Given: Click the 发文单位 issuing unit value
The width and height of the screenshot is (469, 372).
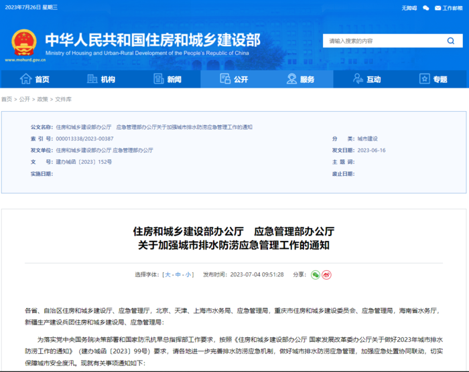Looking at the screenshot, I should 105,151.
